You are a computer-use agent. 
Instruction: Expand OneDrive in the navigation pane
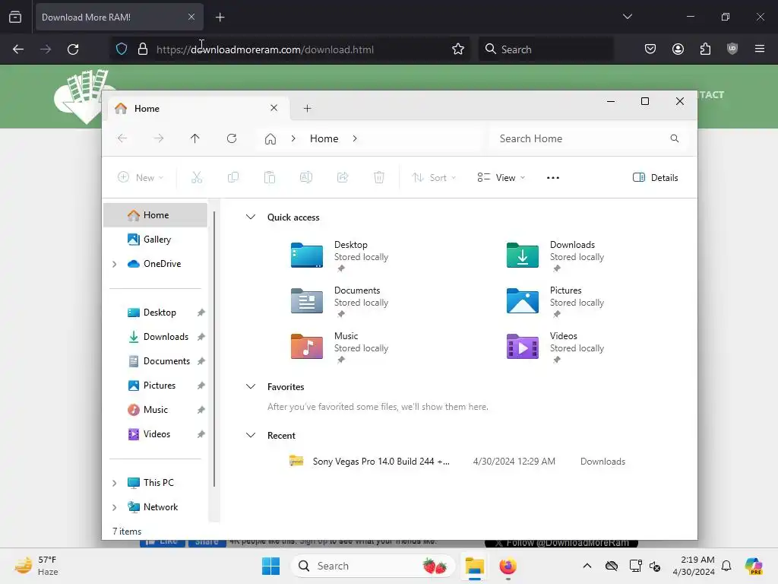coord(115,264)
